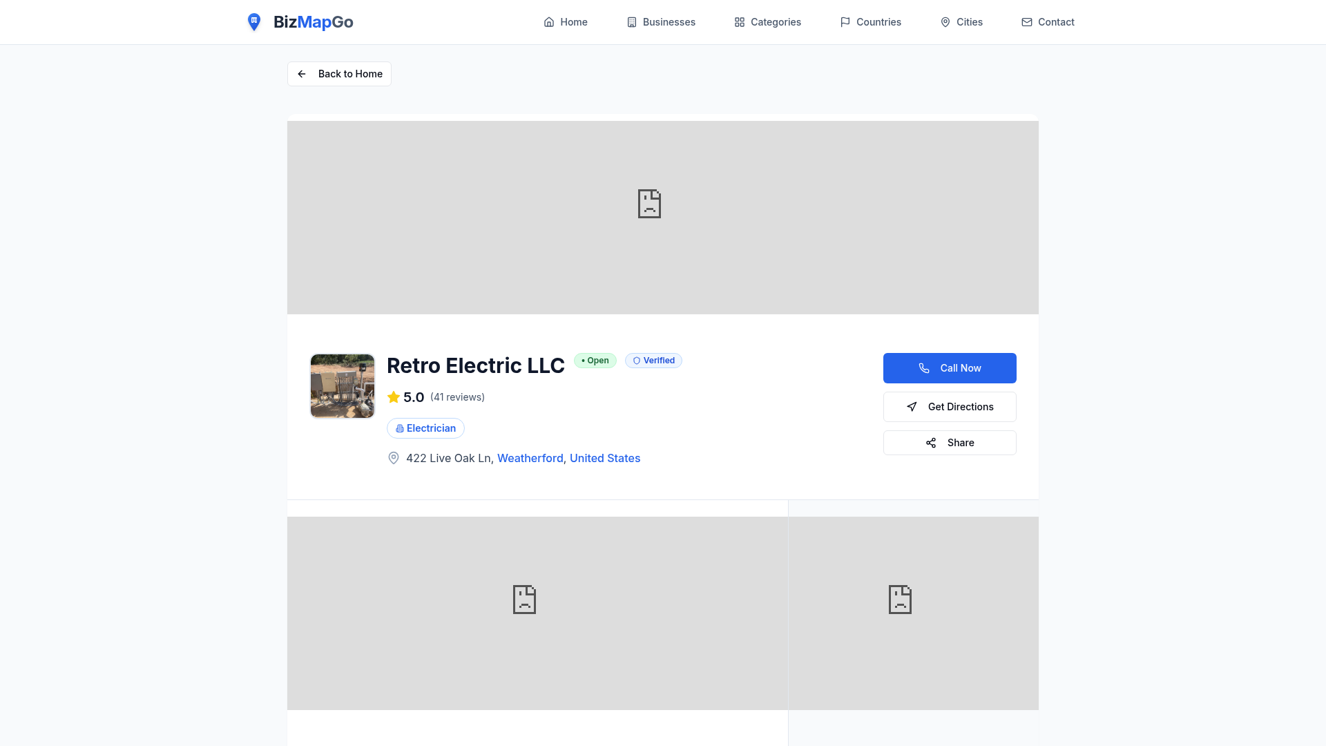Click the shield icon in Verified badge

637,361
